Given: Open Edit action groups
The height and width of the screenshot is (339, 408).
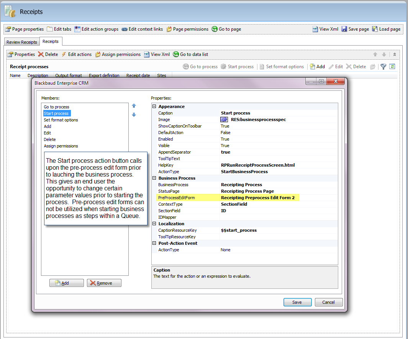Looking at the screenshot, I should pyautogui.click(x=96, y=29).
